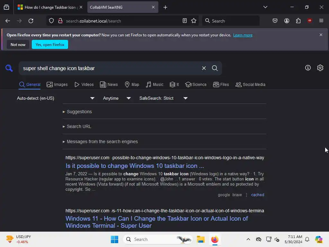This screenshot has width=329, height=247.
Task: Click first result's superuser.com URL text
Action: click(x=165, y=158)
